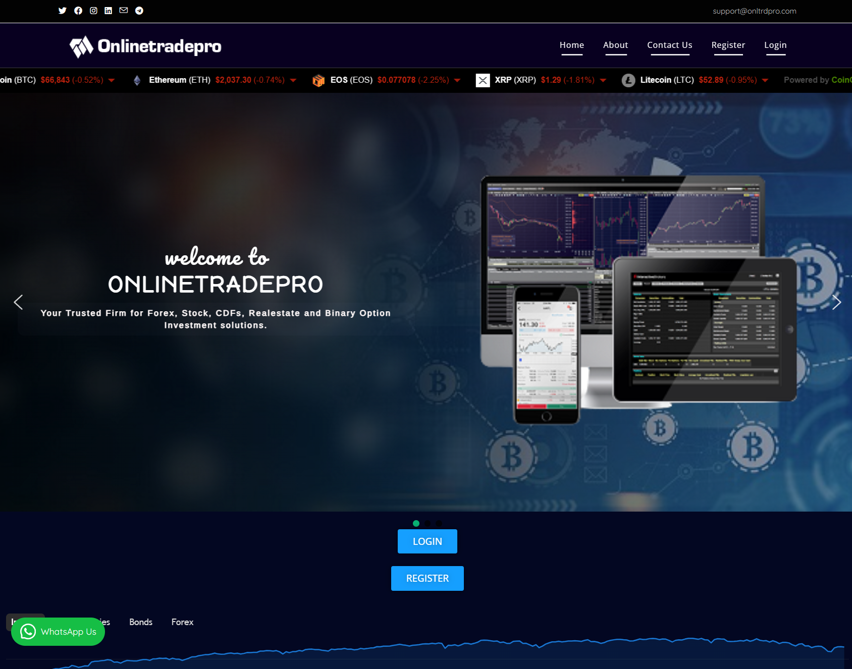Click the email envelope icon

pos(123,11)
